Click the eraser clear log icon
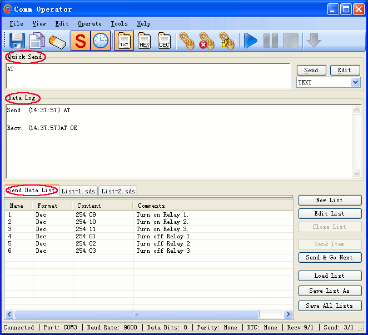 [x=57, y=41]
